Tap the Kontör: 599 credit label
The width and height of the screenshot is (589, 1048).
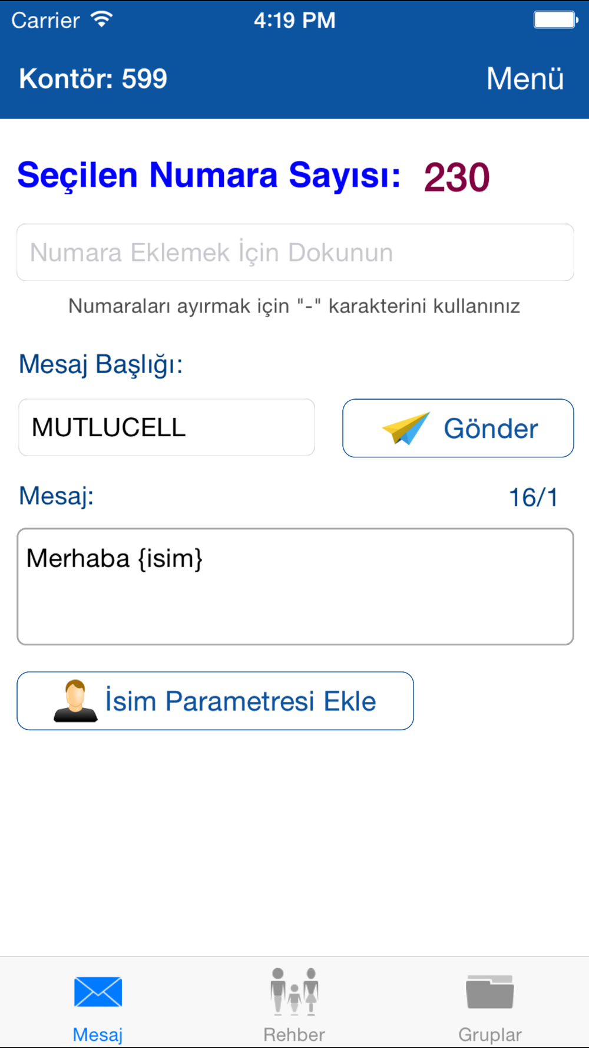[93, 78]
